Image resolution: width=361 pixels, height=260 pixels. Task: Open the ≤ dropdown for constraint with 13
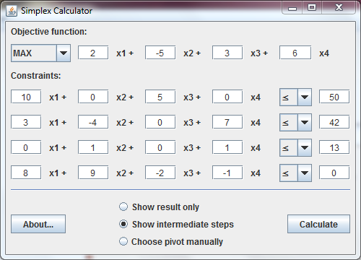295,147
